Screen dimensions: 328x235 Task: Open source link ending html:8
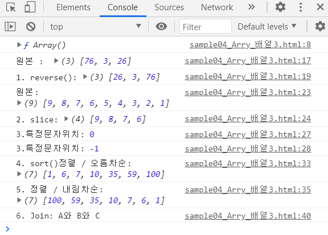pos(250,44)
